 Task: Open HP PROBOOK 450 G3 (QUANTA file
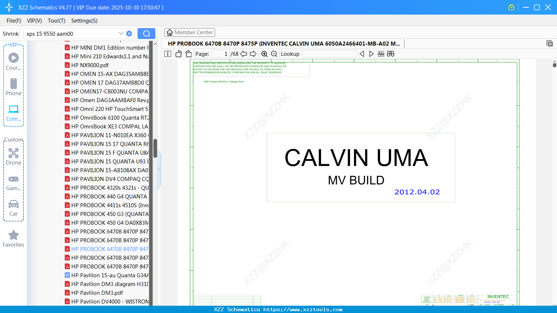coord(107,214)
